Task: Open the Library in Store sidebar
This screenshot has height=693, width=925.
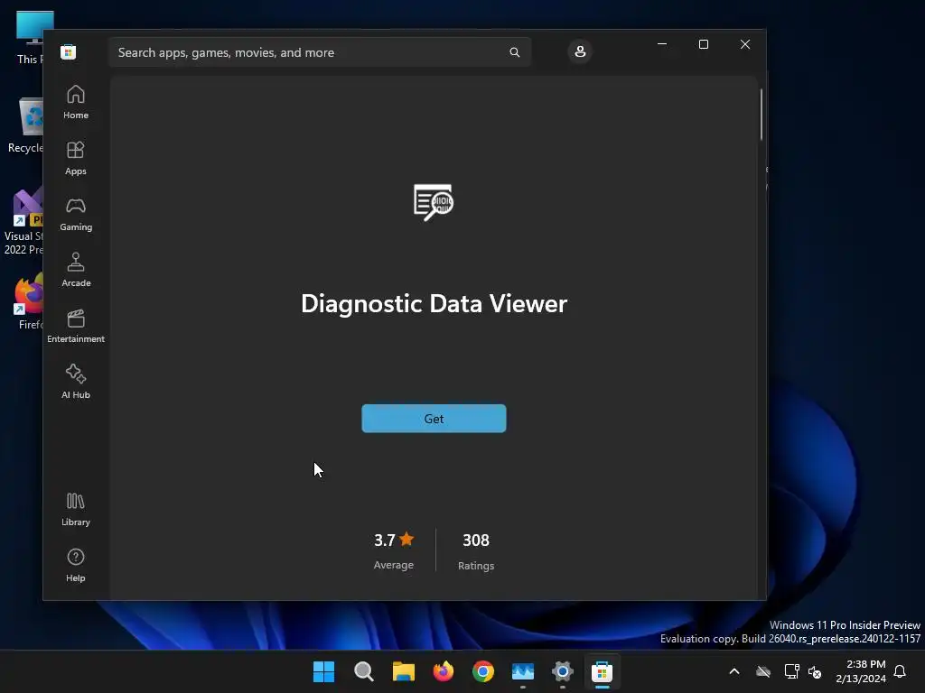Action: pos(76,510)
